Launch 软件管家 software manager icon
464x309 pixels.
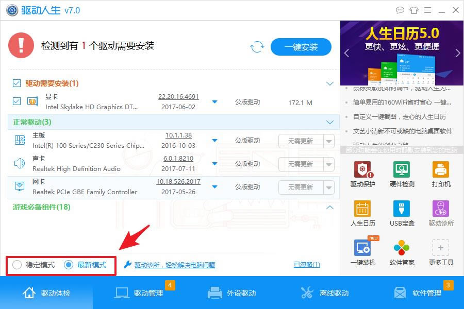[x=402, y=248]
